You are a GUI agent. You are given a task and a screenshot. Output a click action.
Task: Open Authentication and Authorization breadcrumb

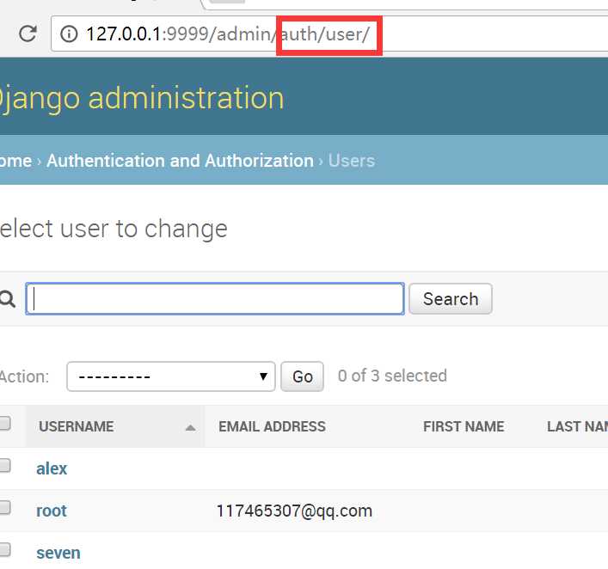[180, 161]
